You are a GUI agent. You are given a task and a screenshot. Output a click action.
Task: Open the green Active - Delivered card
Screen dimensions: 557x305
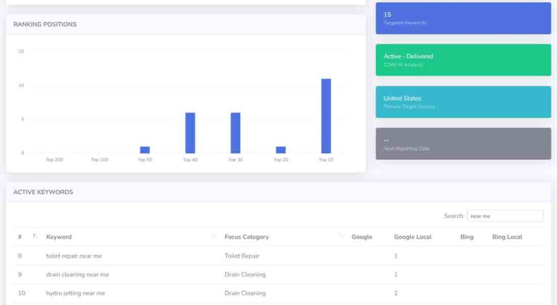click(x=463, y=60)
